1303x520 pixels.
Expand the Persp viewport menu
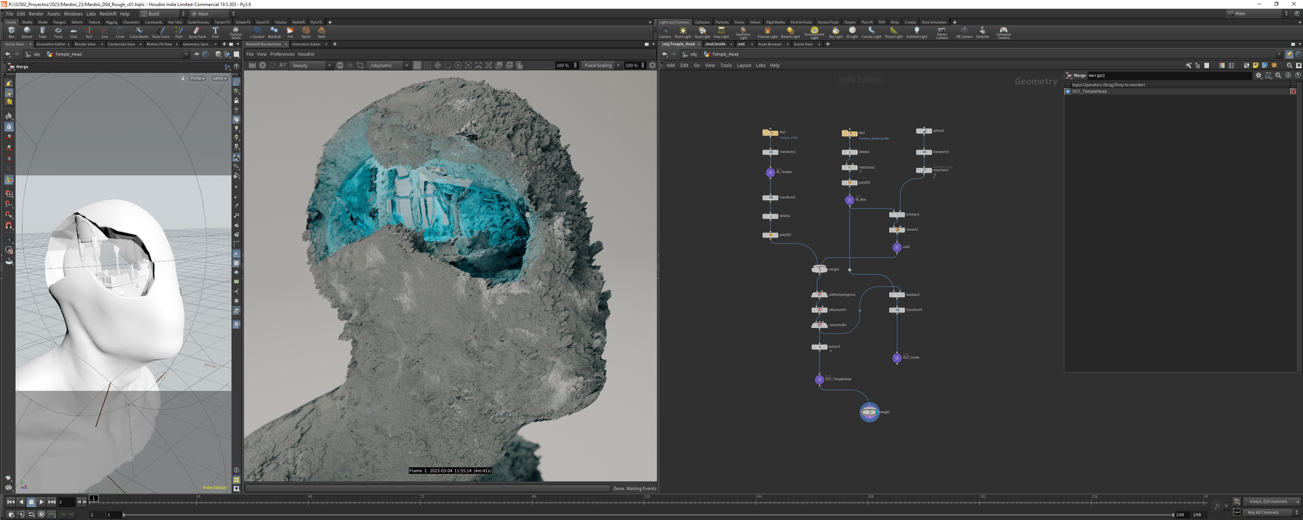(x=197, y=78)
